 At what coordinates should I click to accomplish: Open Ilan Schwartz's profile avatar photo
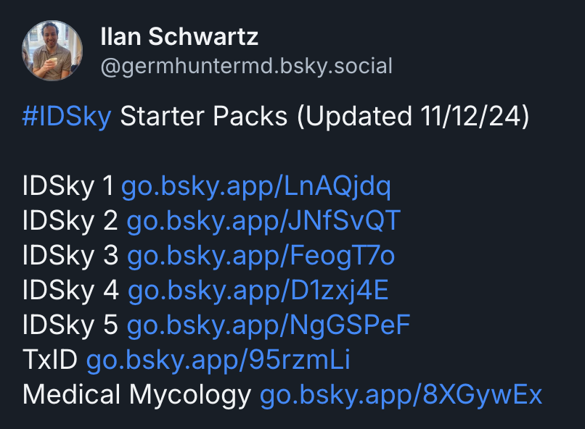click(52, 51)
